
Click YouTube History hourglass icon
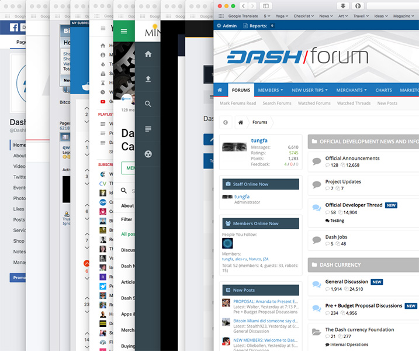point(103,83)
